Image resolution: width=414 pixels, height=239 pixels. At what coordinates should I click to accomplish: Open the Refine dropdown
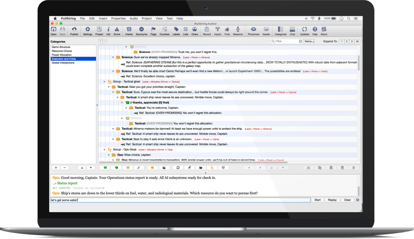pyautogui.click(x=309, y=41)
